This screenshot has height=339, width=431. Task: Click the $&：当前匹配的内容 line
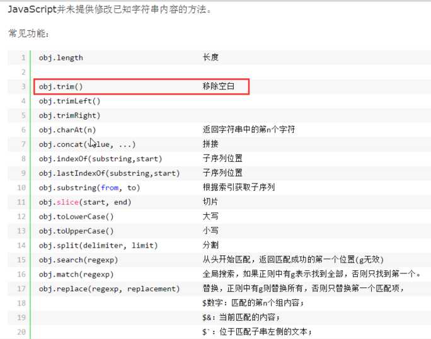coord(241,317)
